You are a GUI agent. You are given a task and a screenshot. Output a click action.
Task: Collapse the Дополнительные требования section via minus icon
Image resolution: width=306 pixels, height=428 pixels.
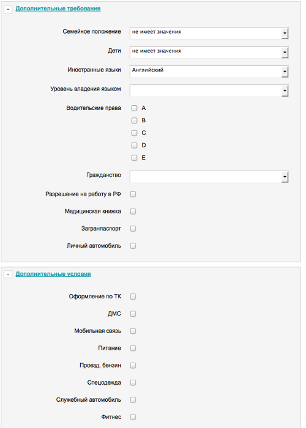(8, 9)
